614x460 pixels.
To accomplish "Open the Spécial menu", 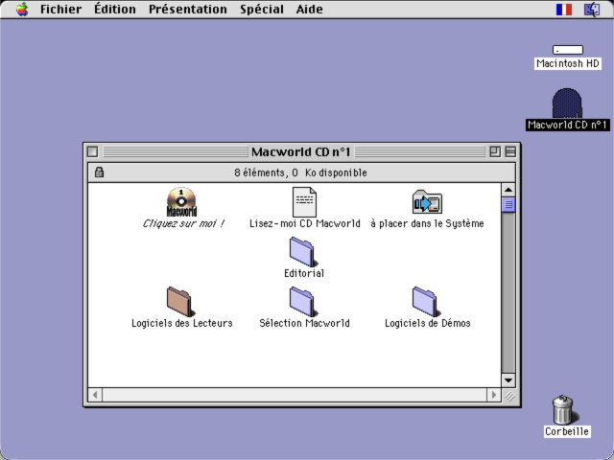I will pyautogui.click(x=262, y=9).
